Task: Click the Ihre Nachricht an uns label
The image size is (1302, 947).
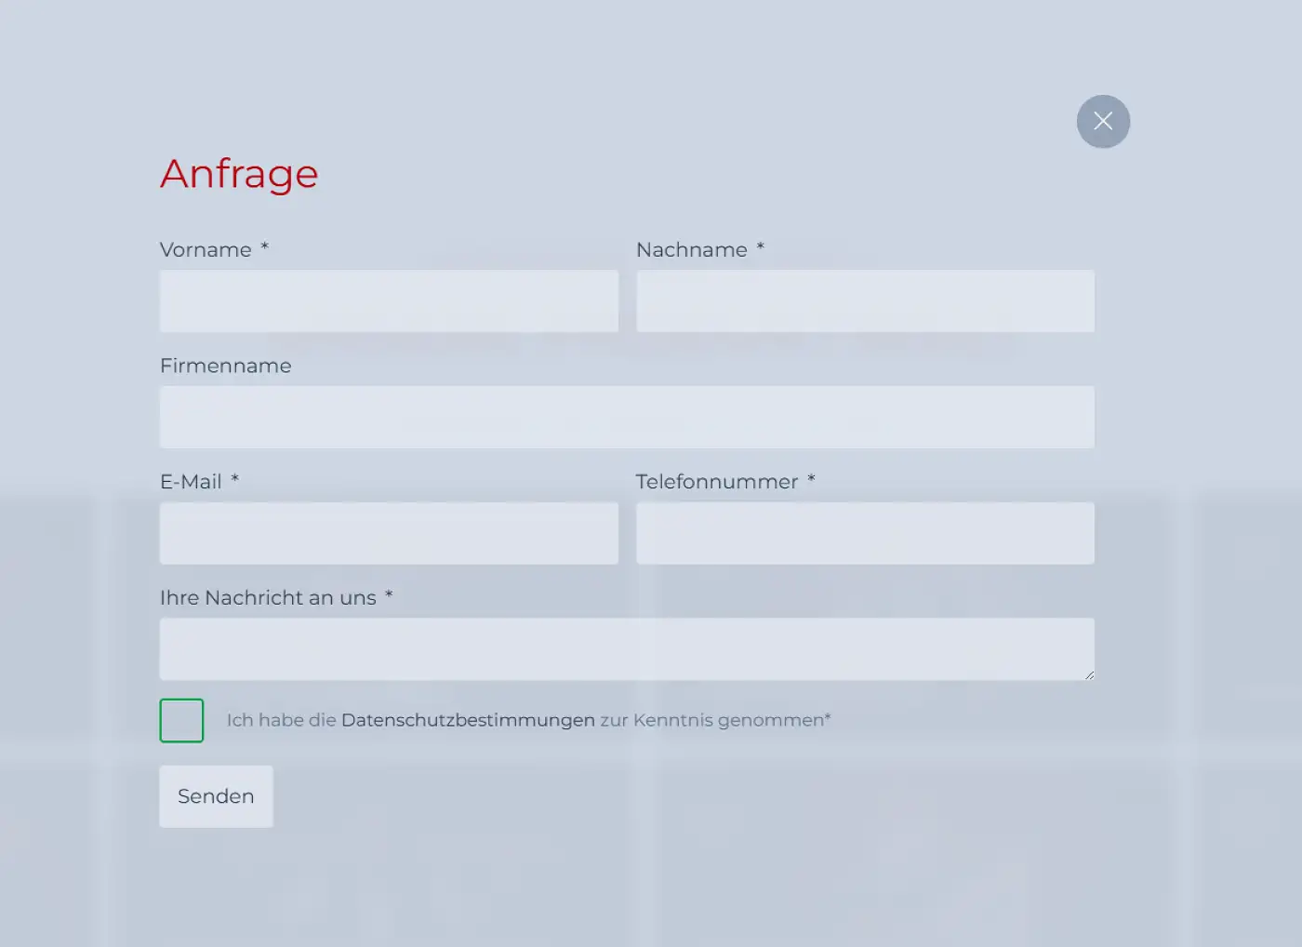Action: pos(268,598)
